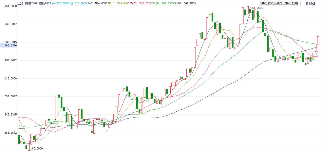Image resolution: width=321 pixels, height=151 pixels.
Task: Click the 日线 period label
Action: (x=20, y=3)
